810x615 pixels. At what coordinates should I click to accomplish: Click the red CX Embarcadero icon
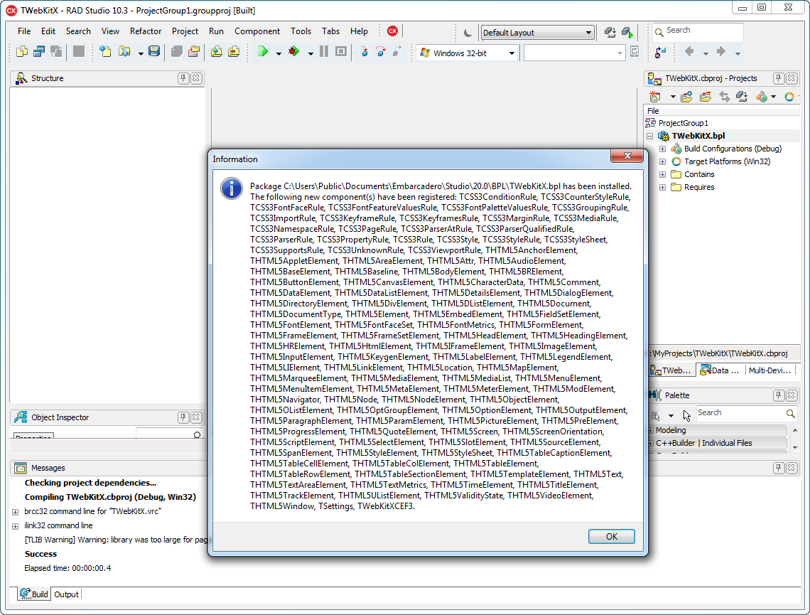click(x=393, y=31)
